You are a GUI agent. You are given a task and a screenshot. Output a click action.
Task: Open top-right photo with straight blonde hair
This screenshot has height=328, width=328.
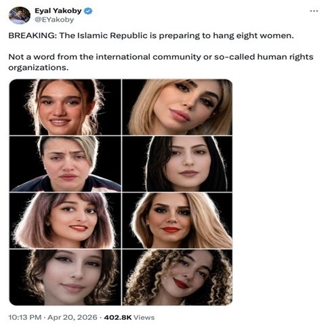coord(178,107)
